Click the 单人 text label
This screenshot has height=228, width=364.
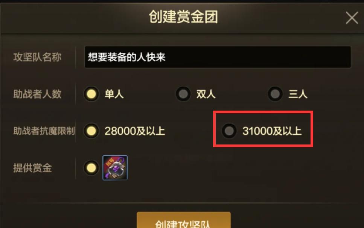pos(114,94)
